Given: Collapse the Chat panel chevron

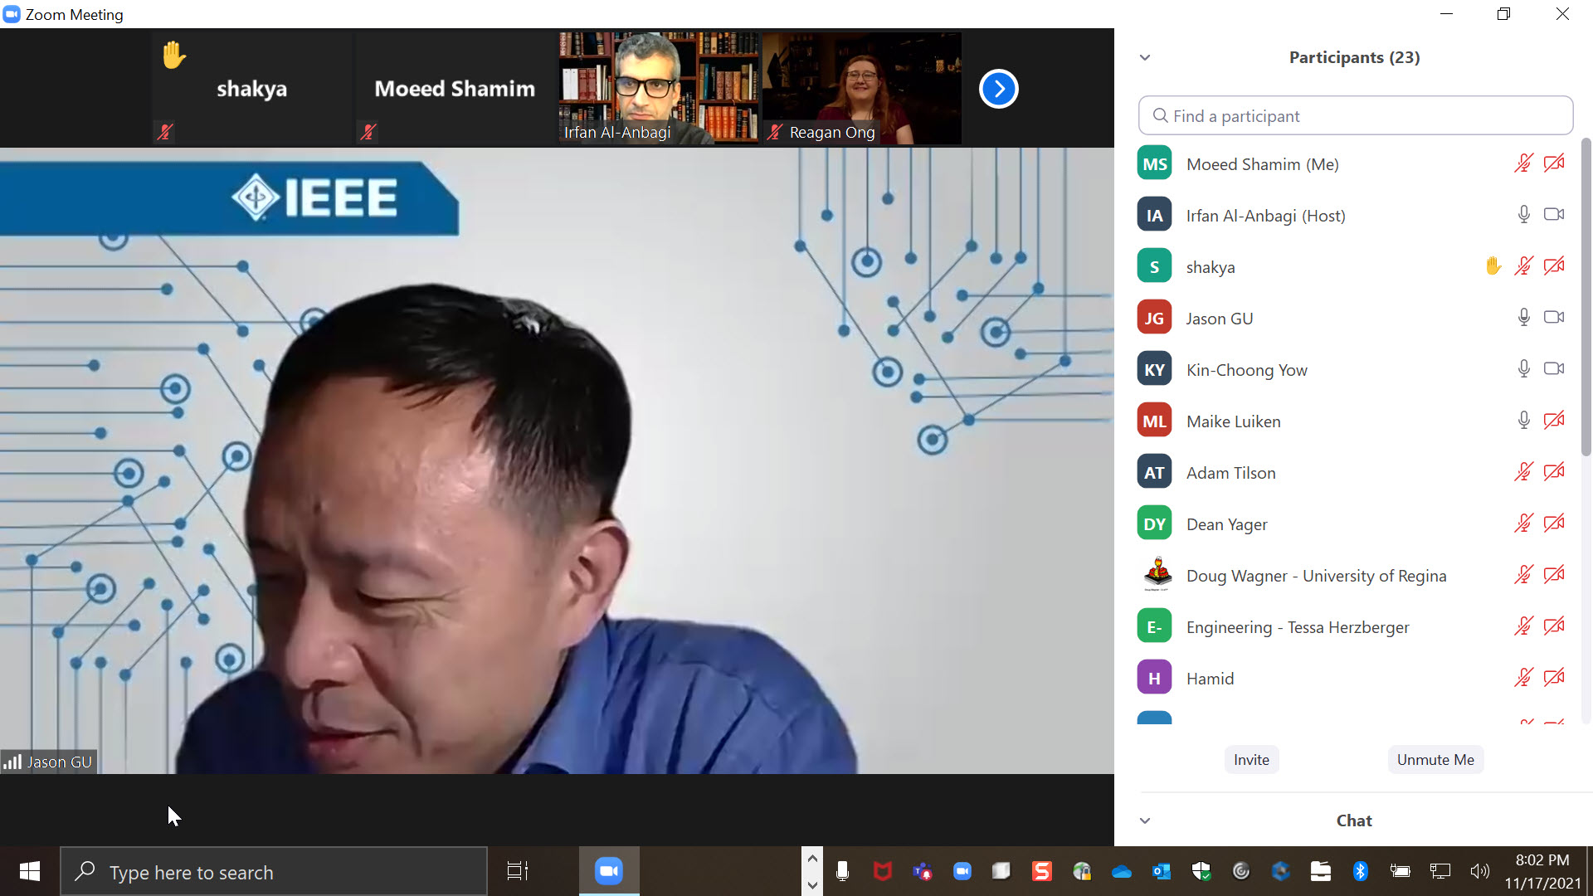Looking at the screenshot, I should pyautogui.click(x=1145, y=821).
